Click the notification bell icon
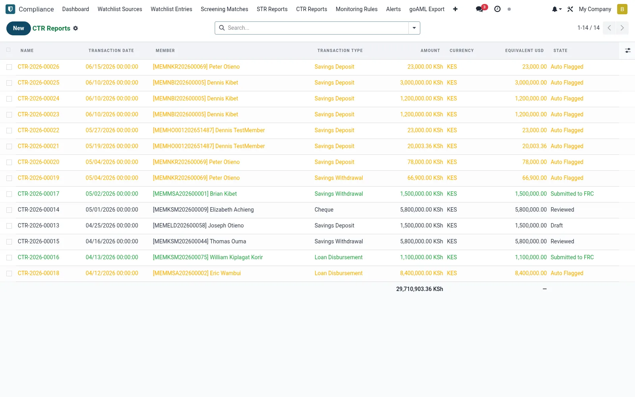 pos(556,9)
